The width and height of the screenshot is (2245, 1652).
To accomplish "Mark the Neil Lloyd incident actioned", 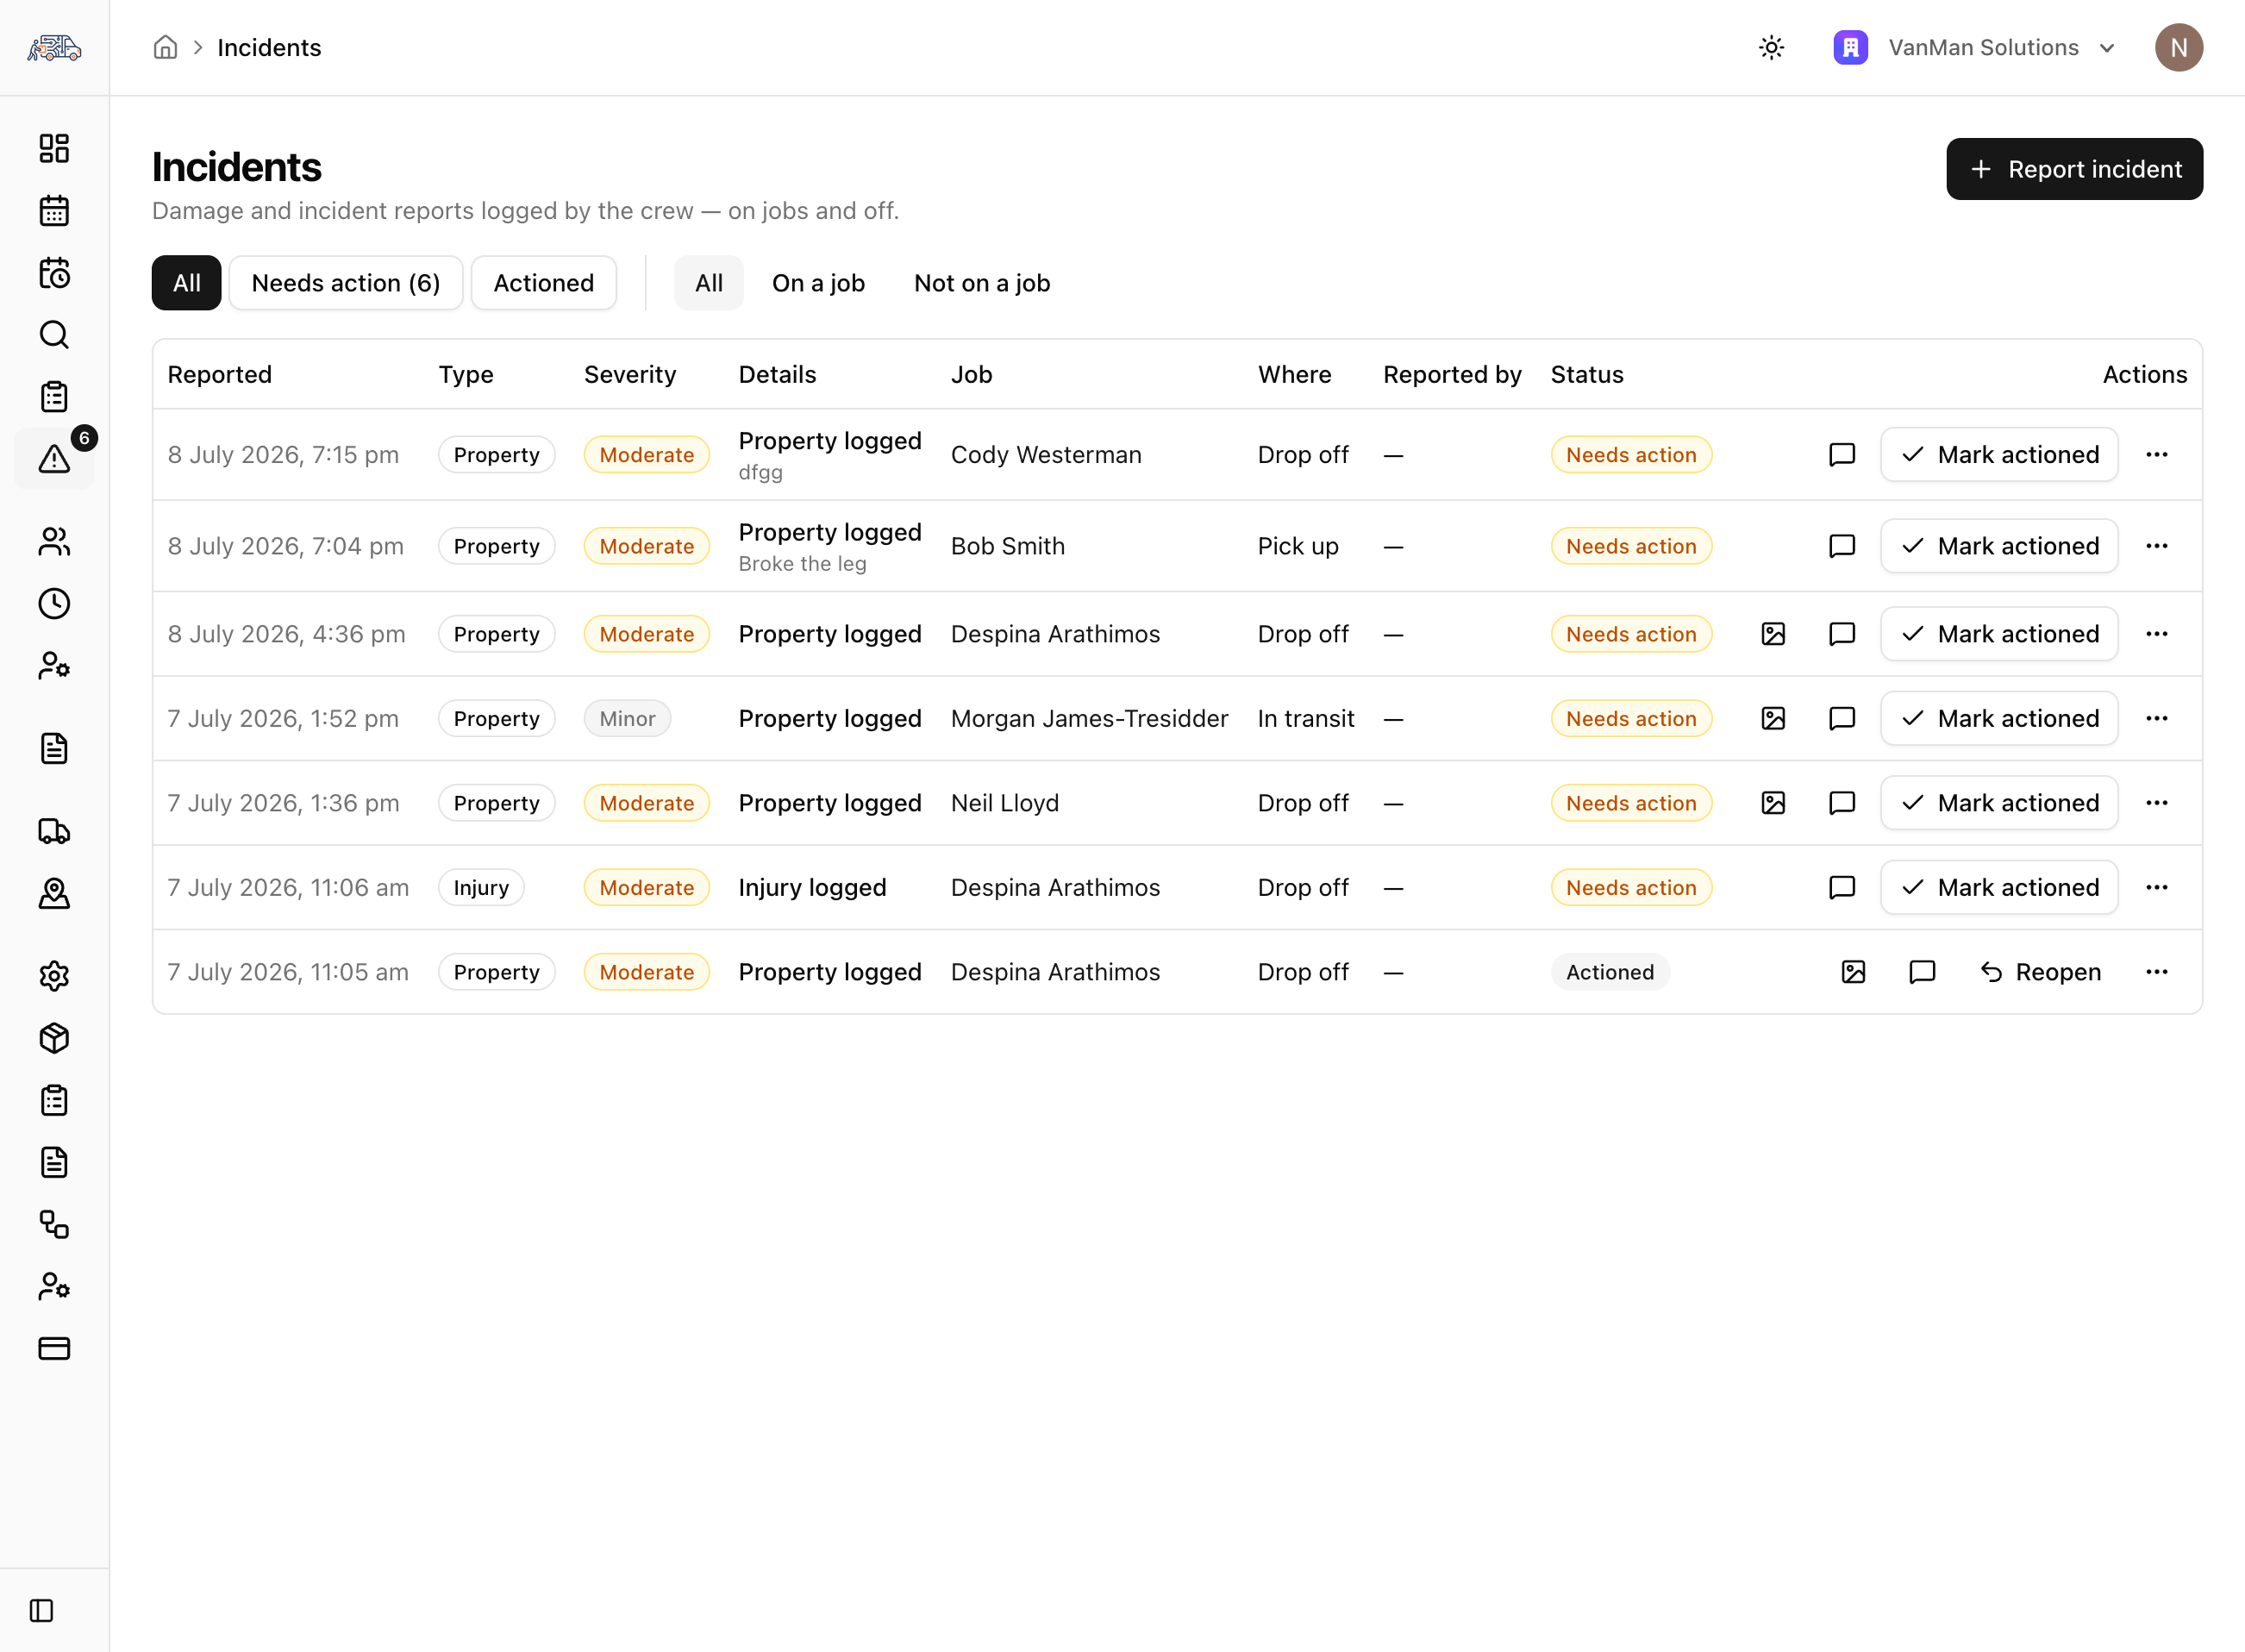I will tap(1999, 803).
